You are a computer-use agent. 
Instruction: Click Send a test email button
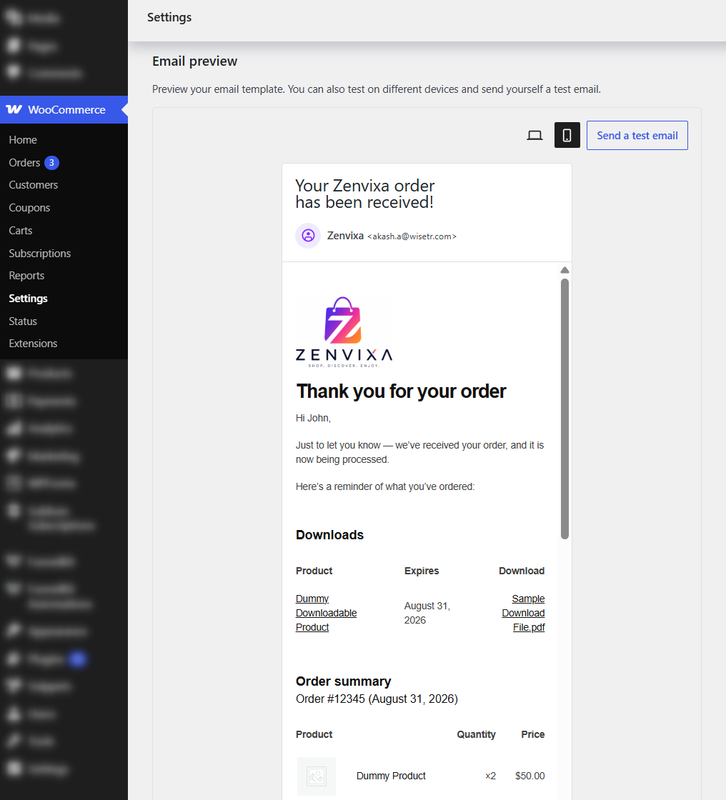(x=637, y=135)
